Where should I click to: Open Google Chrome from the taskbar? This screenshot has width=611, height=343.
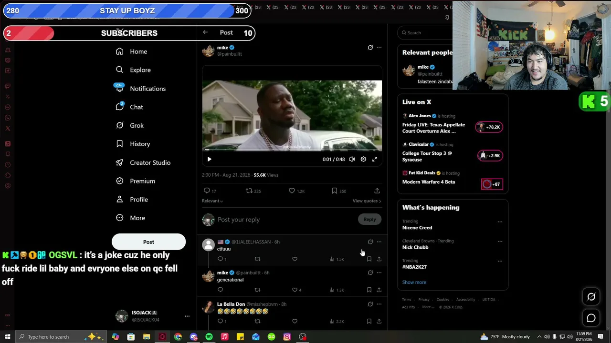pyautogui.click(x=178, y=337)
